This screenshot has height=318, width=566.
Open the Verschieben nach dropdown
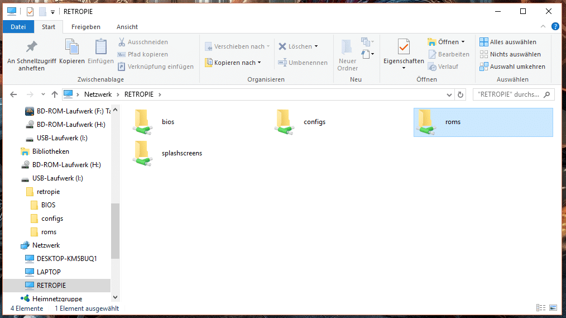[237, 46]
